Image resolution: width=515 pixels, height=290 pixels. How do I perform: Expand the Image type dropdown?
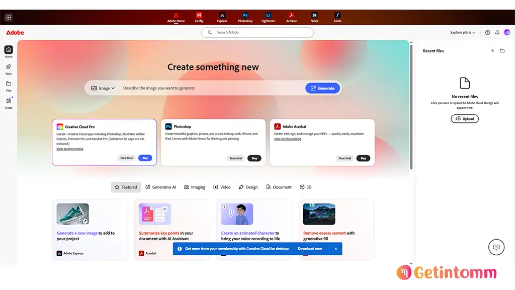pos(103,88)
